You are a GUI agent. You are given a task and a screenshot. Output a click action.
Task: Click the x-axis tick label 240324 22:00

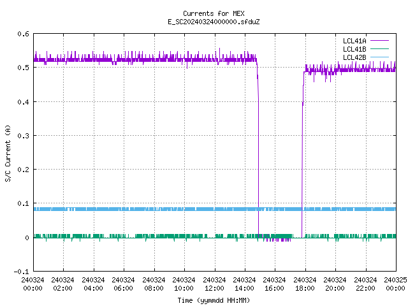tap(365, 284)
